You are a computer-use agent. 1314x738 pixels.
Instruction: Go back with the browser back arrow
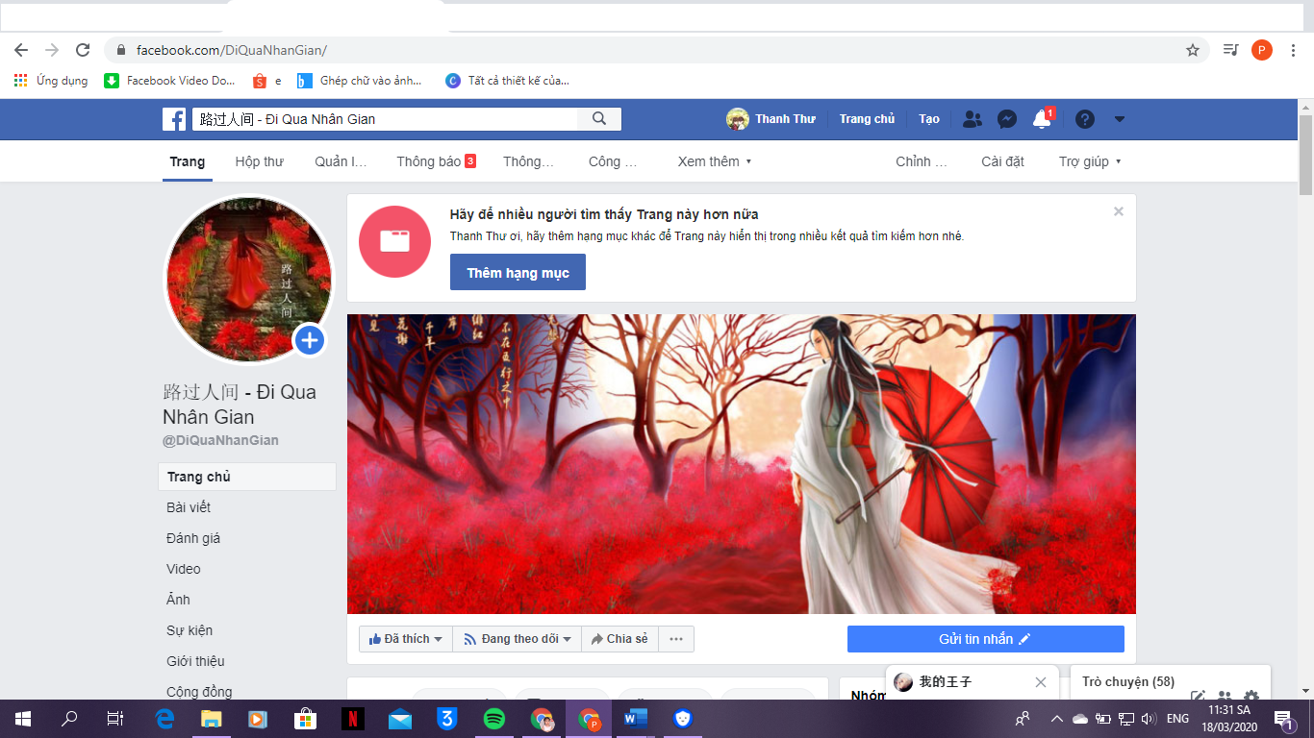coord(21,50)
